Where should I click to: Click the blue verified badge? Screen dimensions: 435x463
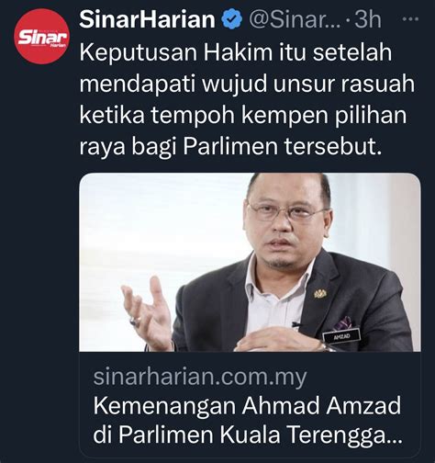(231, 19)
